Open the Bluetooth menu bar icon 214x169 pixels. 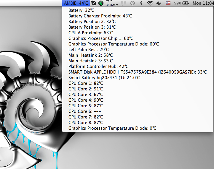tap(141, 3)
